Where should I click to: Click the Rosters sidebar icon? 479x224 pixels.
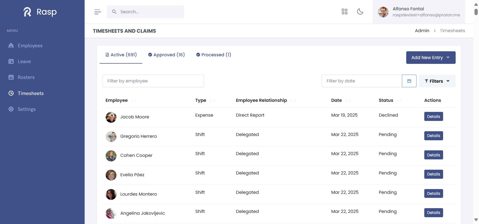[x=11, y=77]
